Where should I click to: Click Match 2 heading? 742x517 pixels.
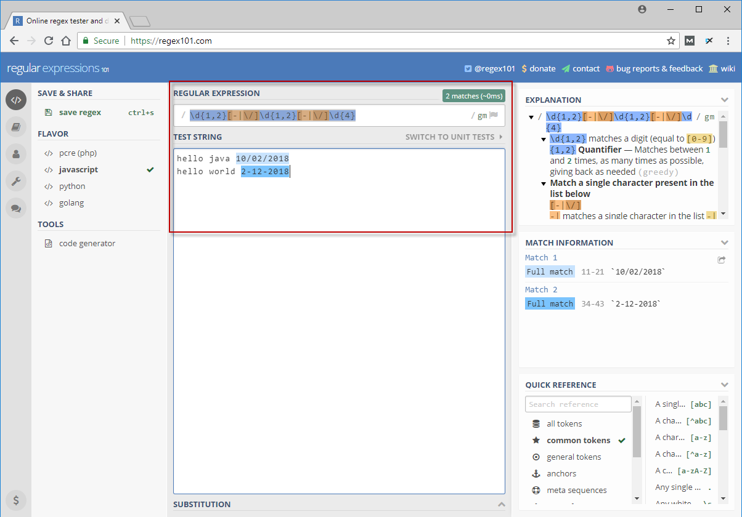pyautogui.click(x=541, y=290)
